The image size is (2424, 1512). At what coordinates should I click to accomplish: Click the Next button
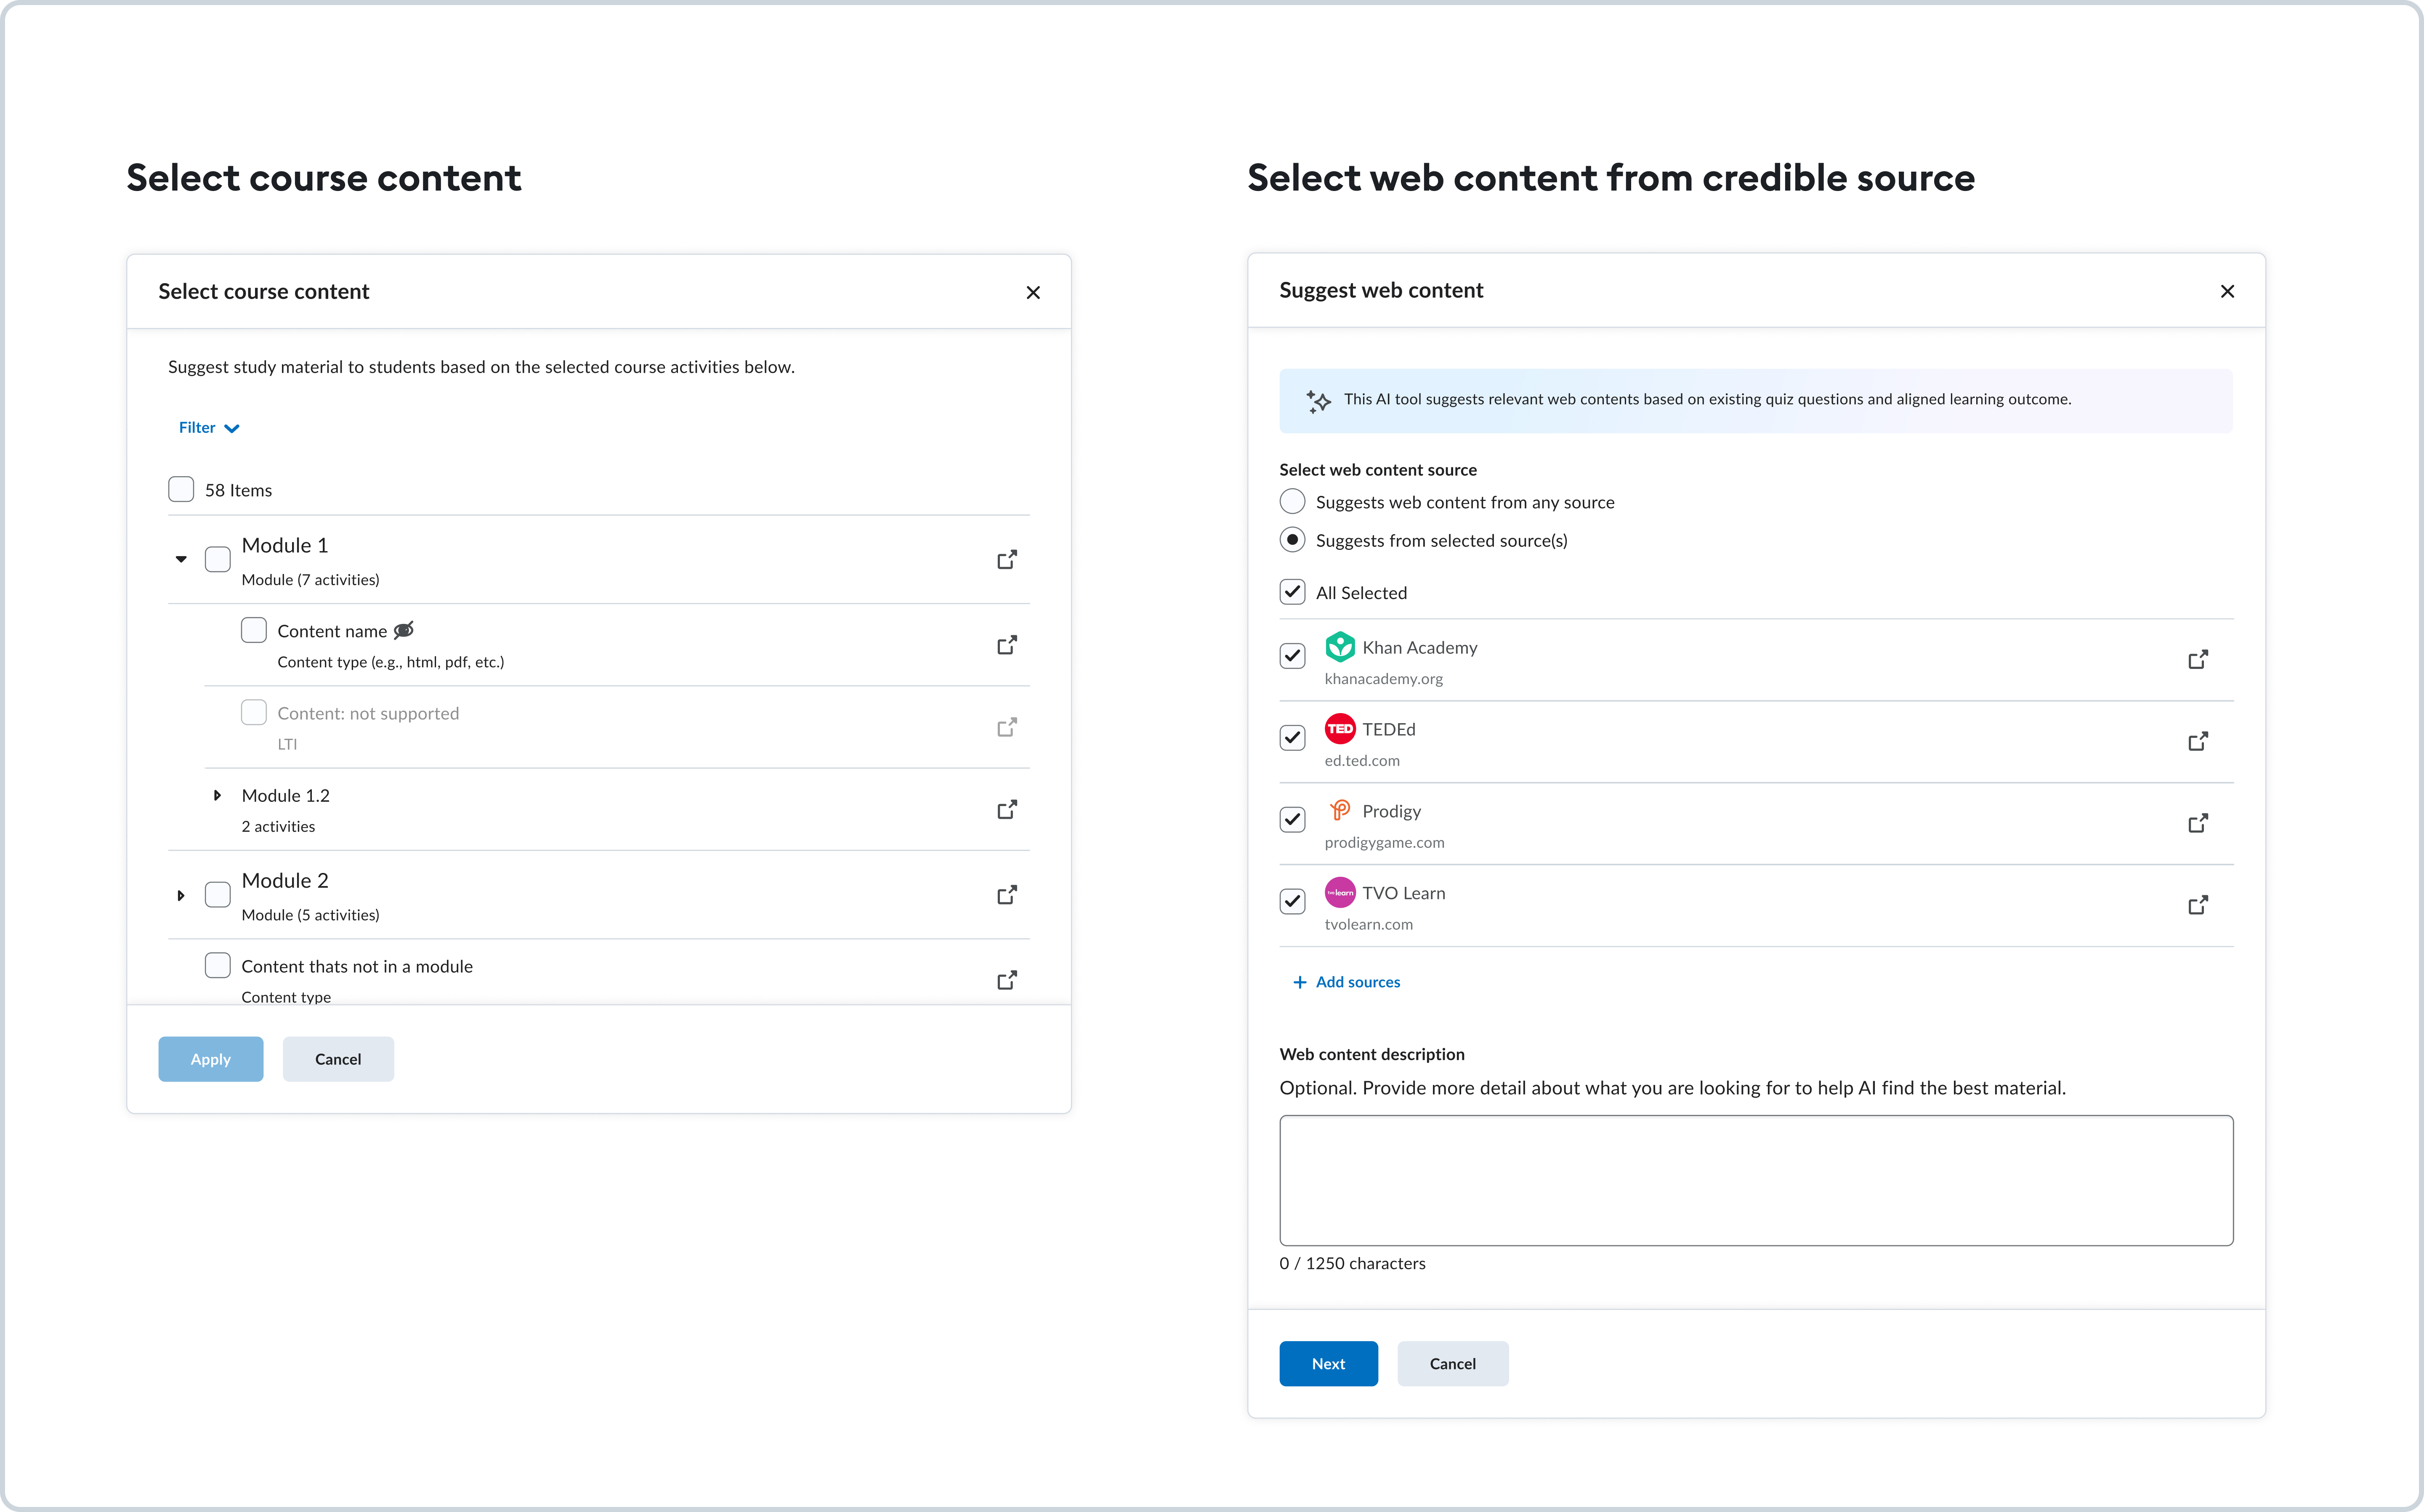click(1328, 1364)
